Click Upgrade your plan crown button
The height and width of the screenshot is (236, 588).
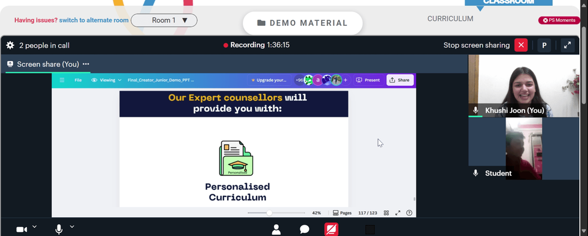pyautogui.click(x=269, y=80)
